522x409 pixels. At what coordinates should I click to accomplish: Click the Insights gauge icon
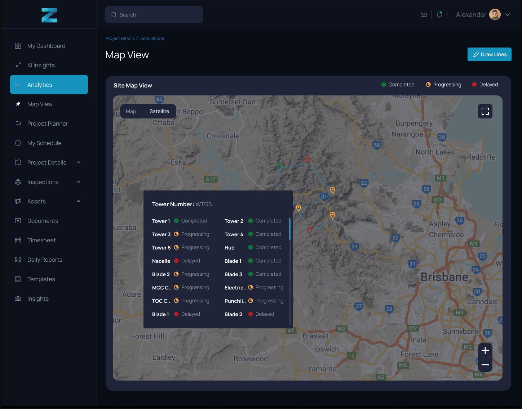click(18, 298)
